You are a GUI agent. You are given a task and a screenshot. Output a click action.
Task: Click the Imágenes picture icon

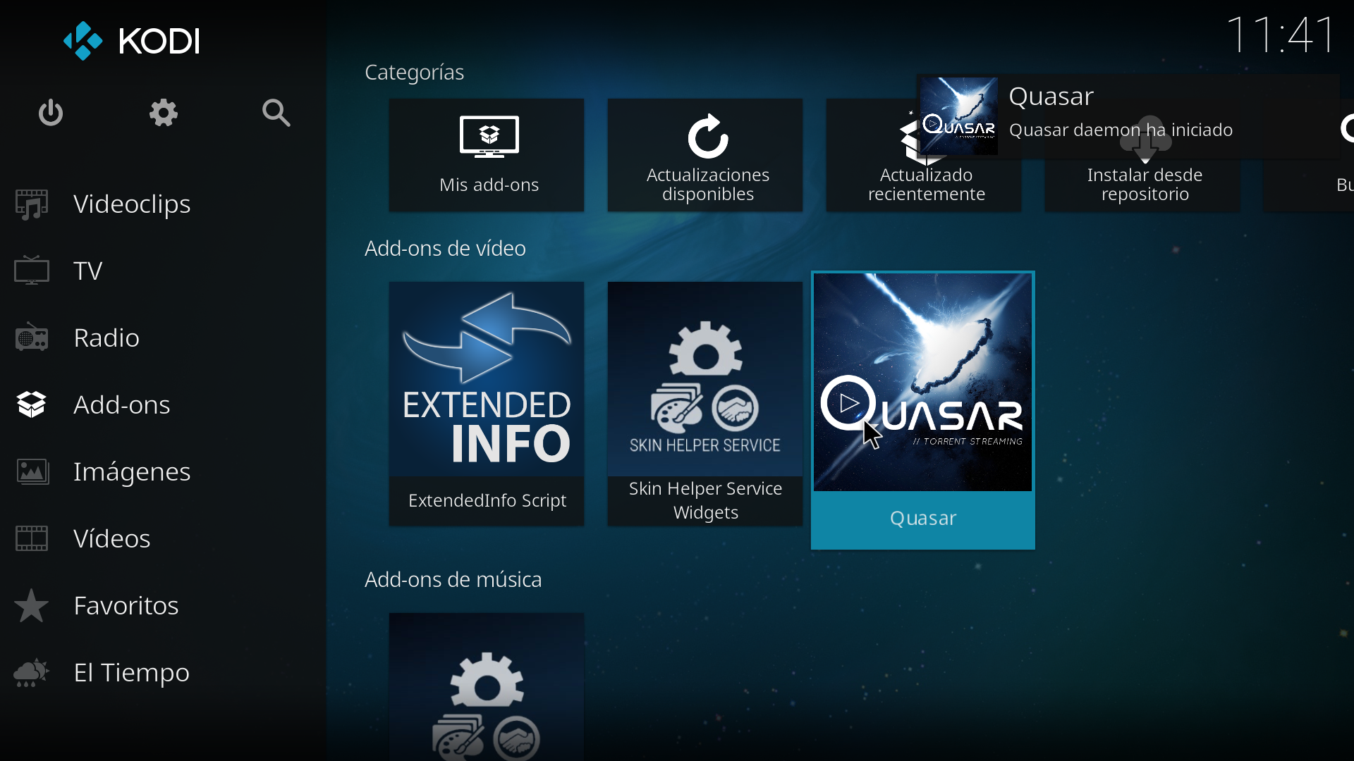pyautogui.click(x=32, y=471)
